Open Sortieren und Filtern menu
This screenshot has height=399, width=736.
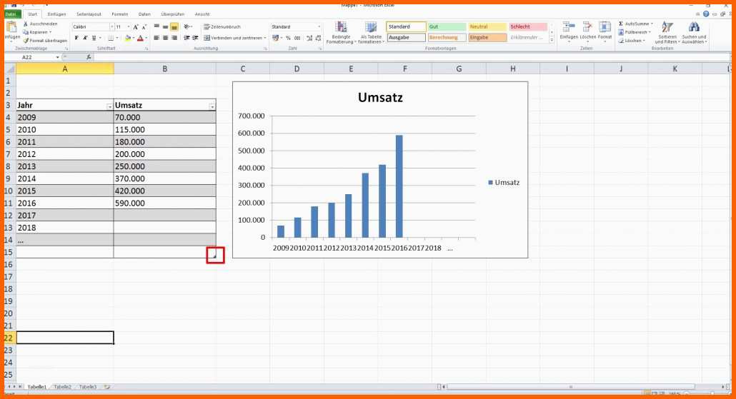[667, 33]
